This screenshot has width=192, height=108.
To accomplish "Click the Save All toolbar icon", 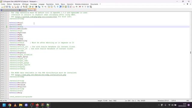I will pyautogui.click(x=10, y=7).
